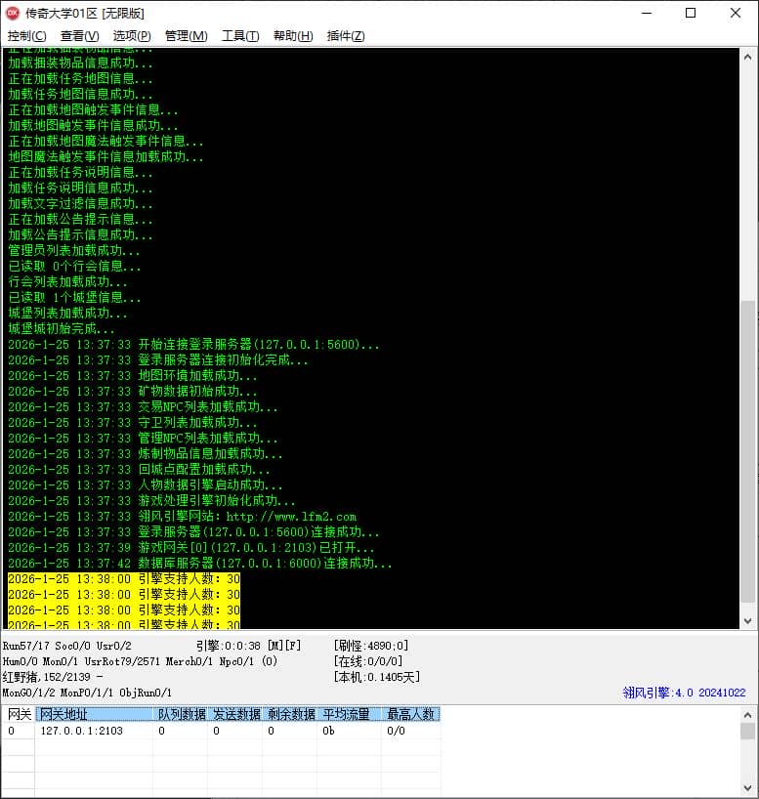Open the 插件(Z) menu

tap(346, 36)
